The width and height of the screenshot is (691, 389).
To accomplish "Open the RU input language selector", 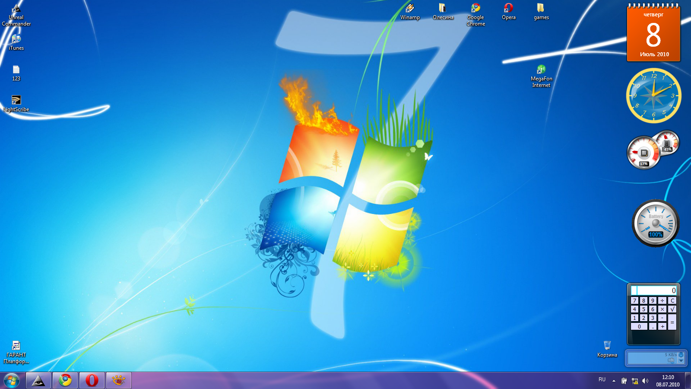I will [x=602, y=379].
